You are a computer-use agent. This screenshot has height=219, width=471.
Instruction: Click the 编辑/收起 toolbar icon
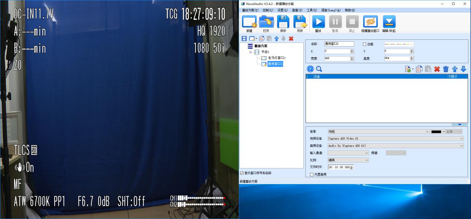click(389, 22)
